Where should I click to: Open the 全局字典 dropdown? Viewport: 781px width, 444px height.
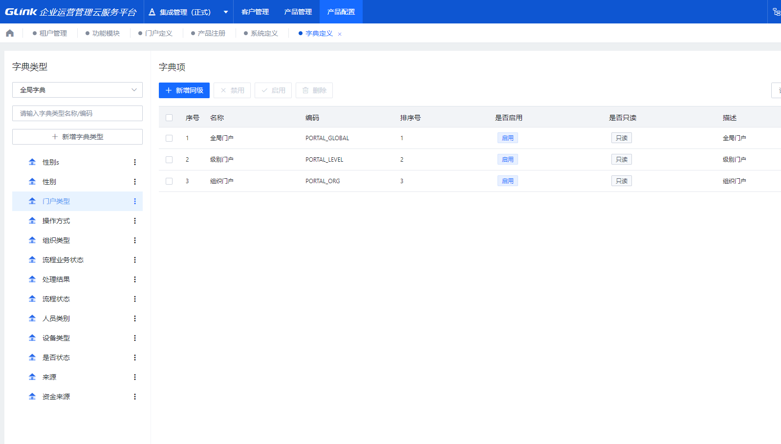click(77, 90)
